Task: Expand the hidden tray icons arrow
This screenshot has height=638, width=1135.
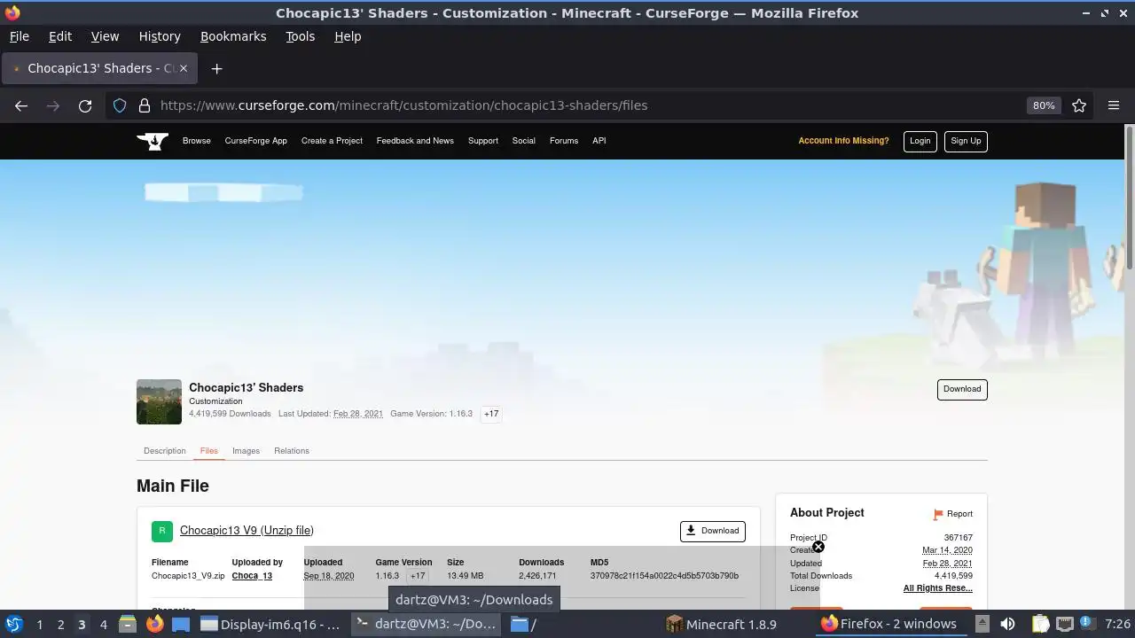Action: 982,624
